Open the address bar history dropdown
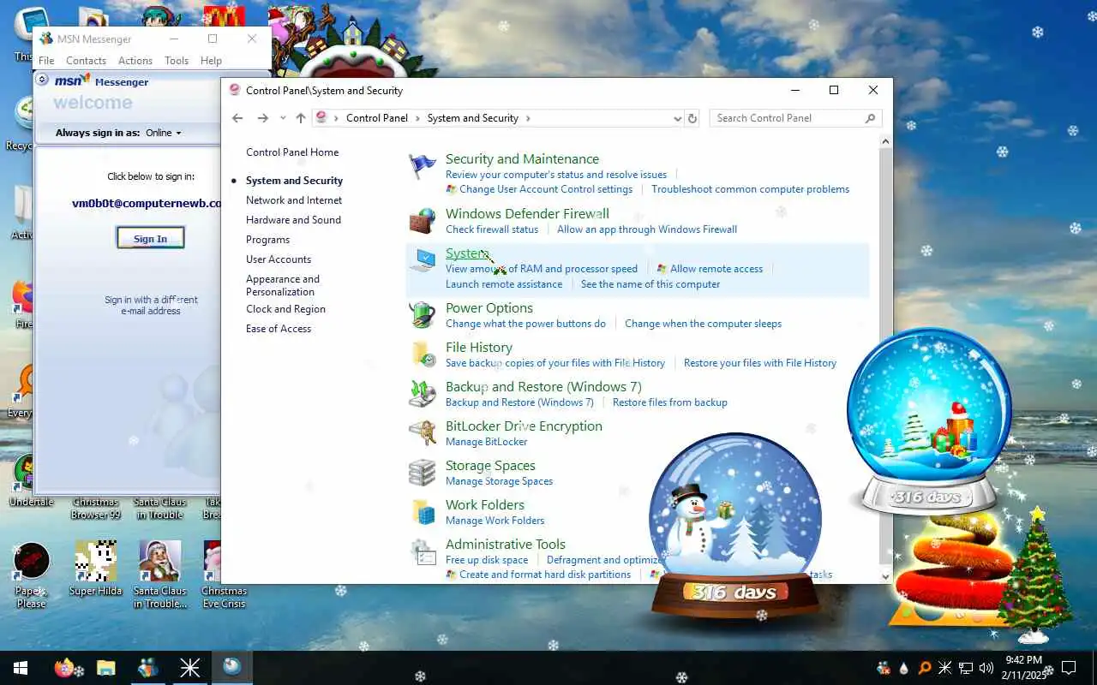 677,118
